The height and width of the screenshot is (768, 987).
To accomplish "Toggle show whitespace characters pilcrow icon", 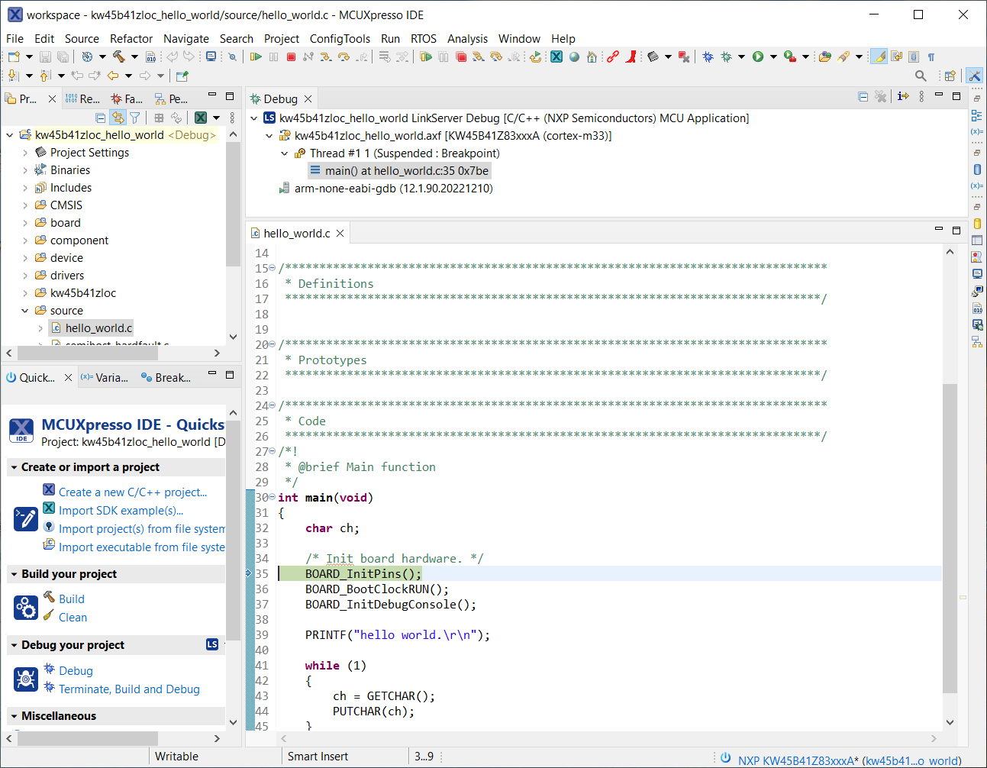I will click(x=931, y=56).
